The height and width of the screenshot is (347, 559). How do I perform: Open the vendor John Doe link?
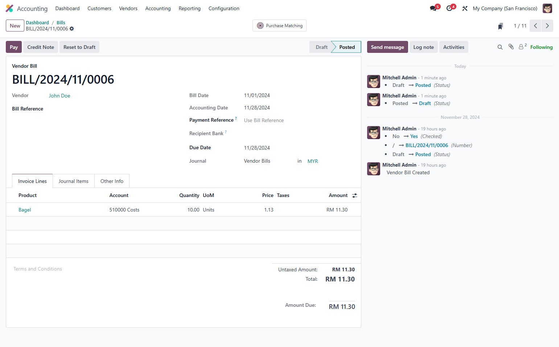pos(59,96)
